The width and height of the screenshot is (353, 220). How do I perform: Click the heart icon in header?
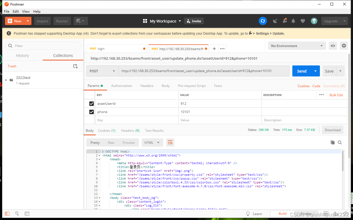tap(303, 21)
